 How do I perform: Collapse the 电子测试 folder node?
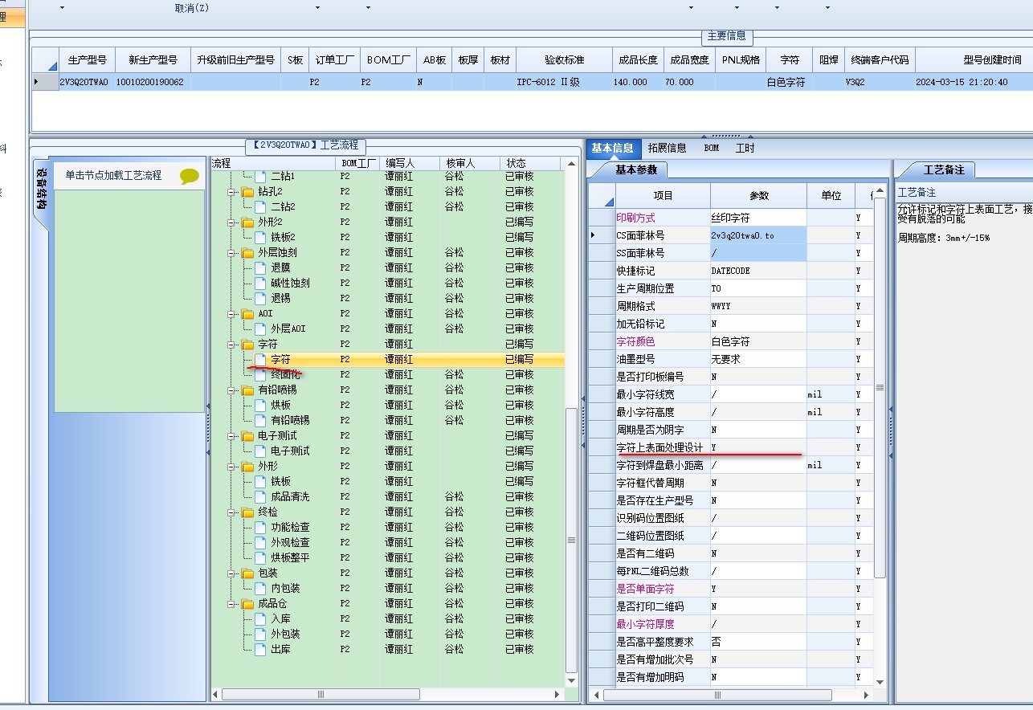click(231, 436)
